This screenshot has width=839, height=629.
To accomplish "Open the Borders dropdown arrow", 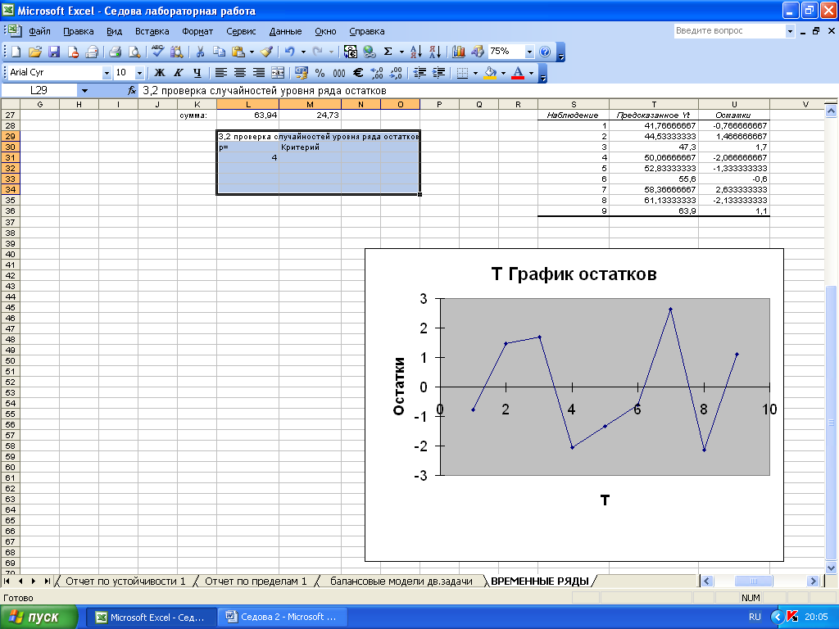I will pos(475,73).
